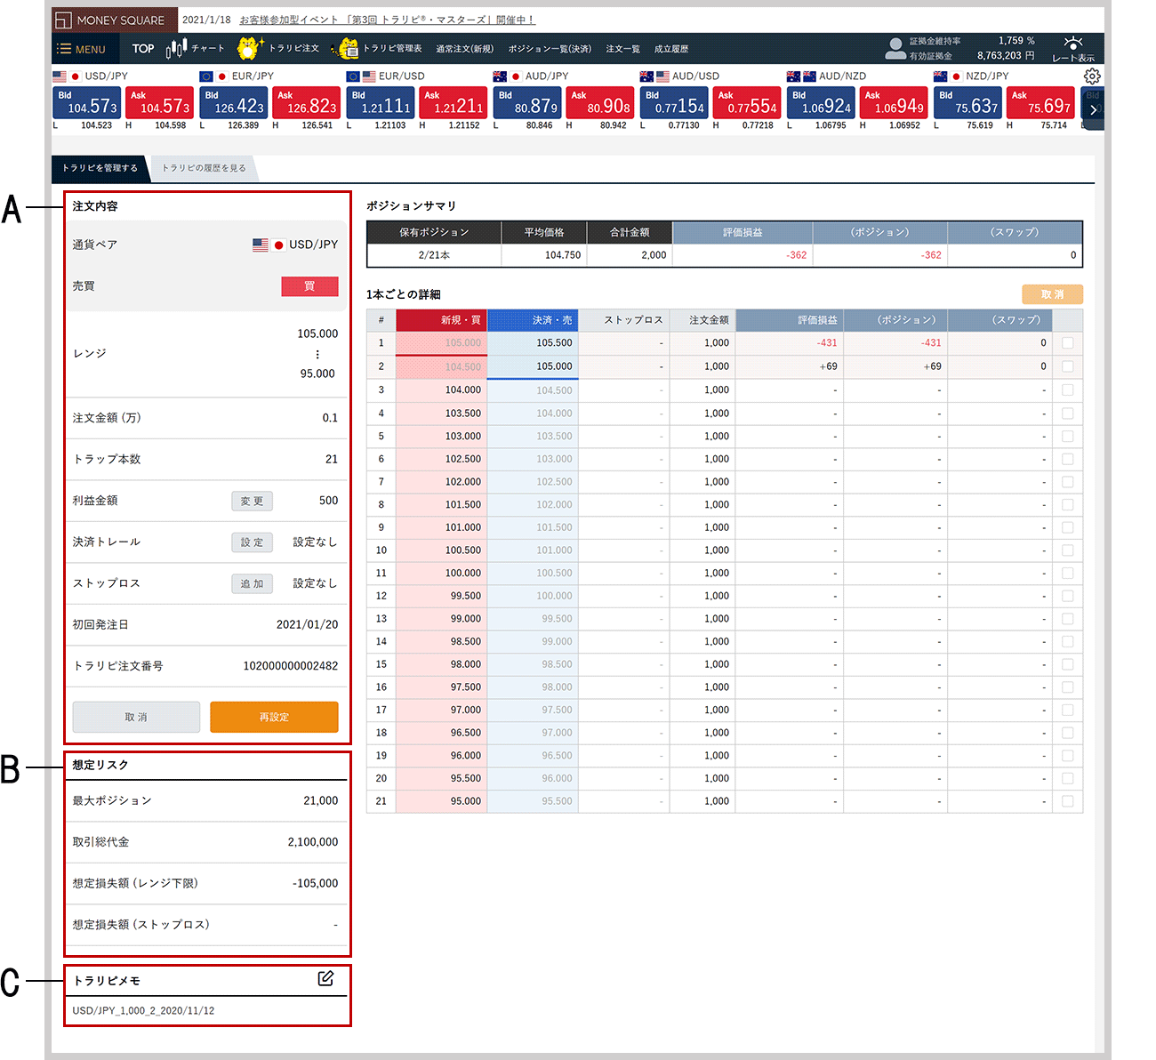Click memo text USD/JPY_1,000_2_2020/11/12
The width and height of the screenshot is (1156, 1060).
(x=143, y=1011)
